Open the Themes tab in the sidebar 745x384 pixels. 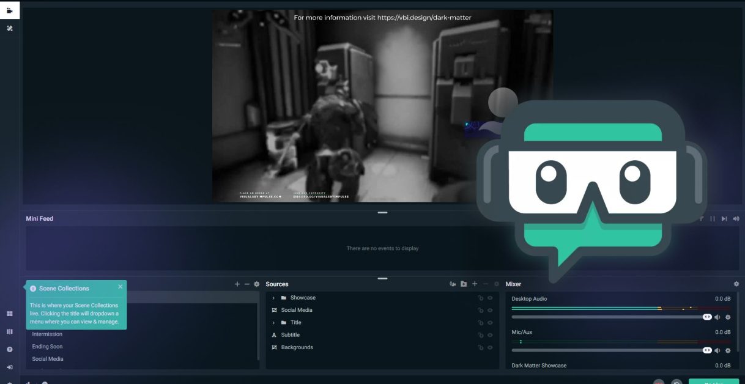tap(10, 28)
